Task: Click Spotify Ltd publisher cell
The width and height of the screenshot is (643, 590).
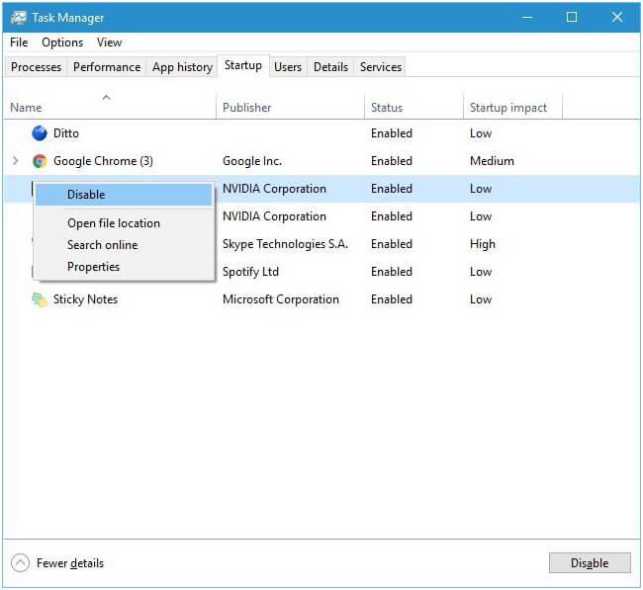Action: [250, 272]
